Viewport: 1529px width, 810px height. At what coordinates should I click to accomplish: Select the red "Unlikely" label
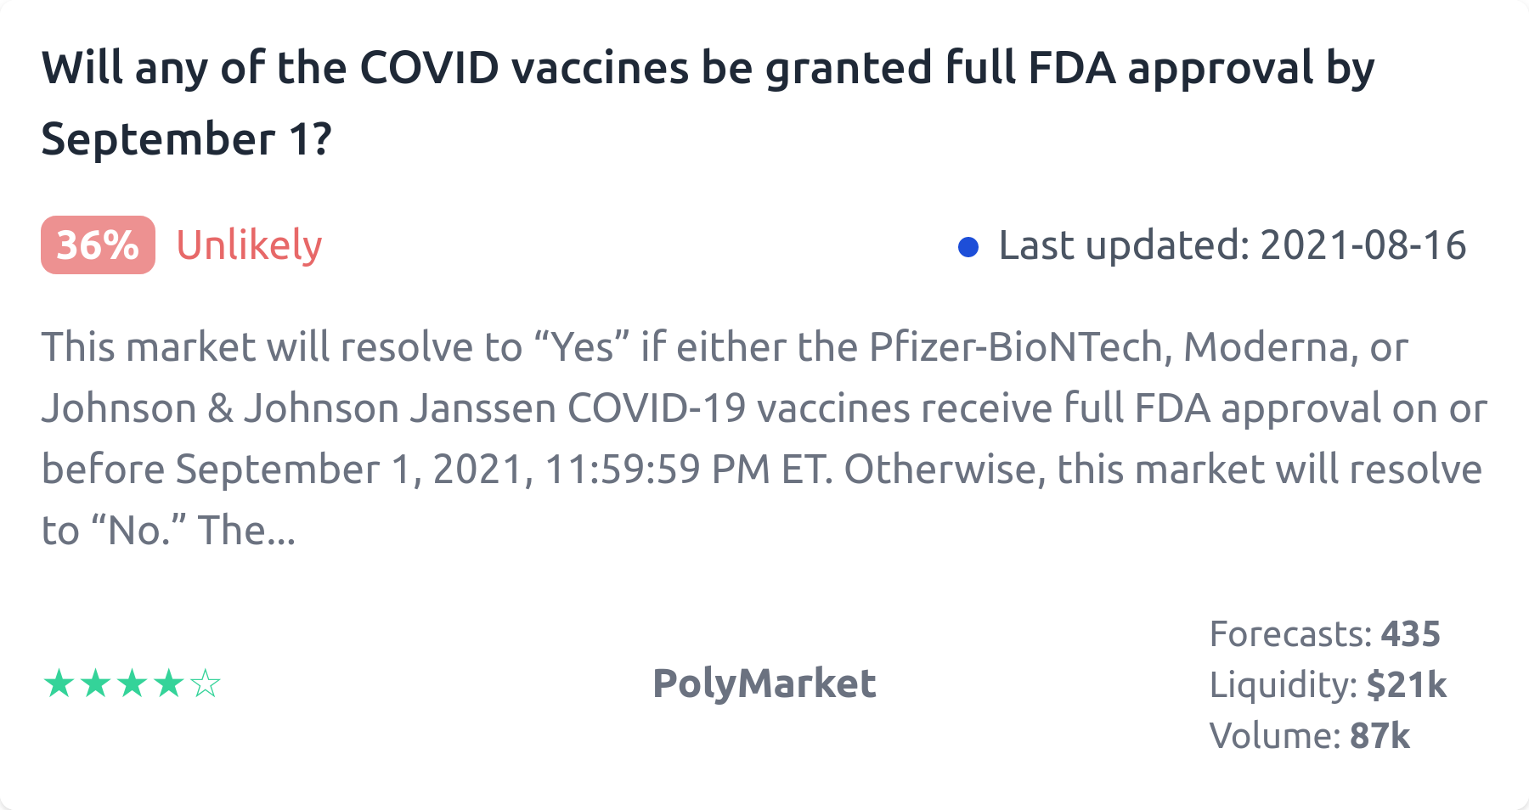(x=249, y=245)
